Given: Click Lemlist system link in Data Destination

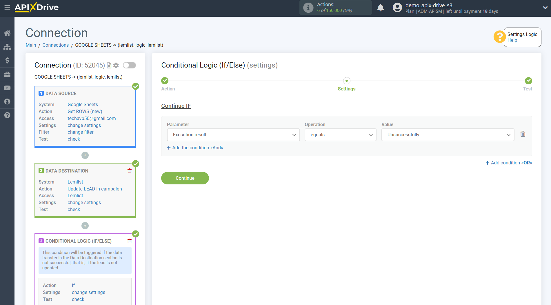Looking at the screenshot, I should point(75,182).
